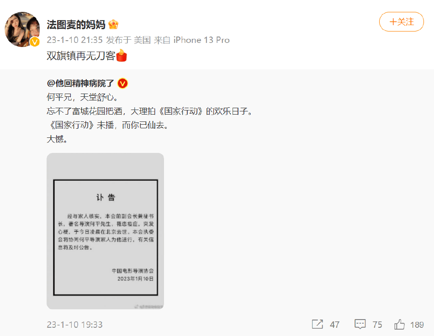Open the comments bubble icon
The width and height of the screenshot is (434, 336).
coord(360,324)
